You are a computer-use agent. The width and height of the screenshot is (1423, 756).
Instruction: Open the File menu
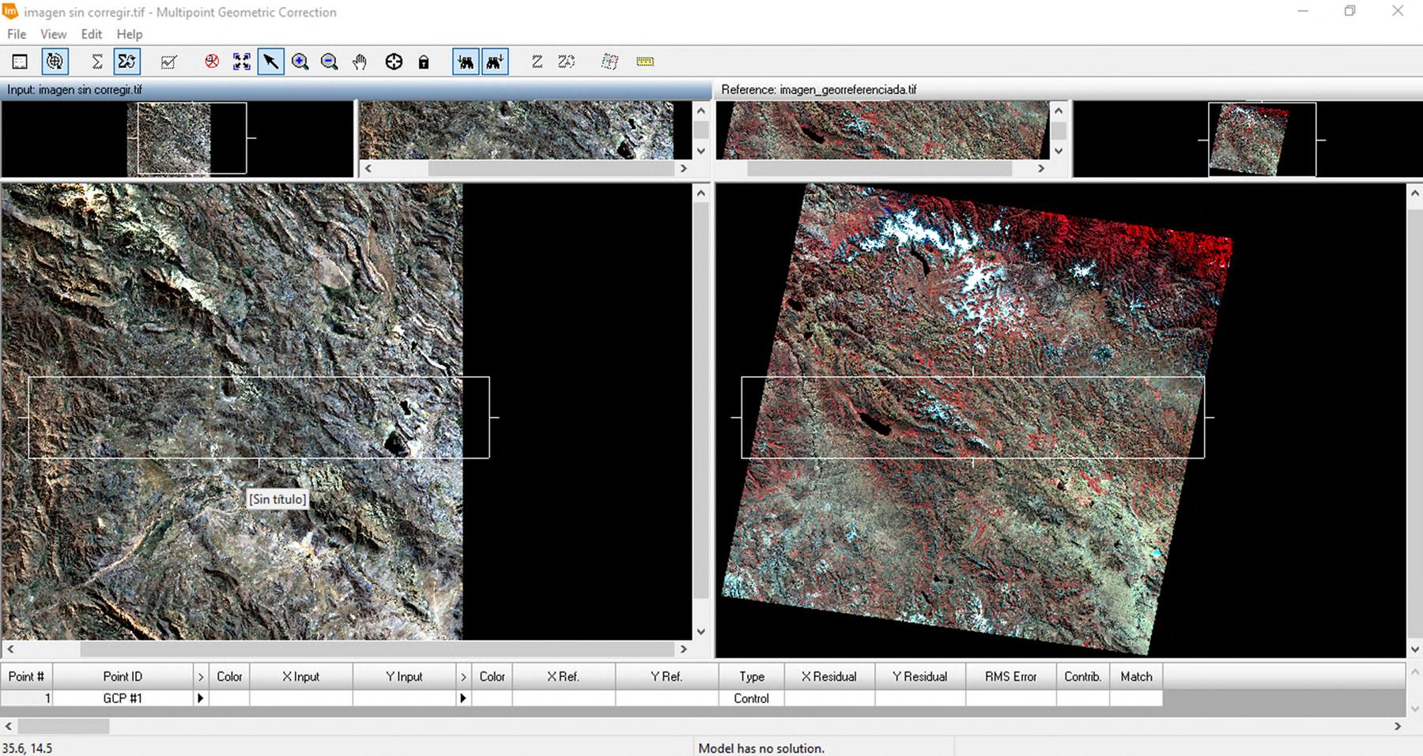17,34
